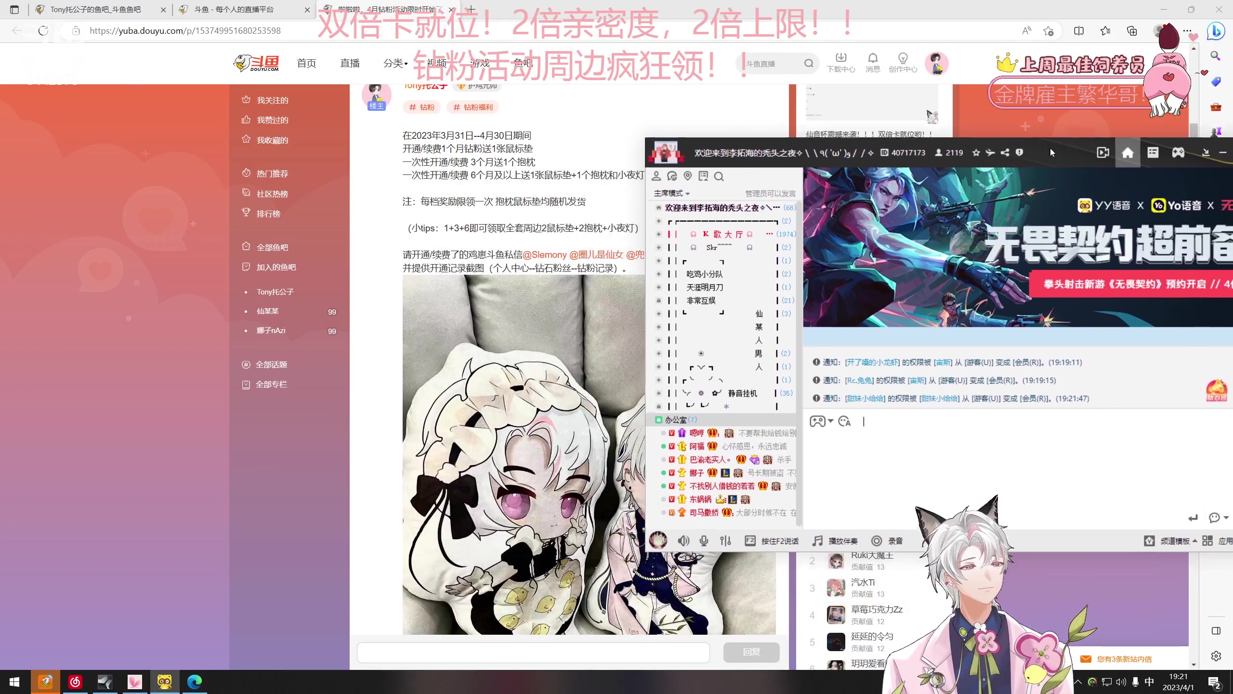This screenshot has width=1233, height=694.
Task: Open the YY channel home view icon
Action: pos(1128,153)
